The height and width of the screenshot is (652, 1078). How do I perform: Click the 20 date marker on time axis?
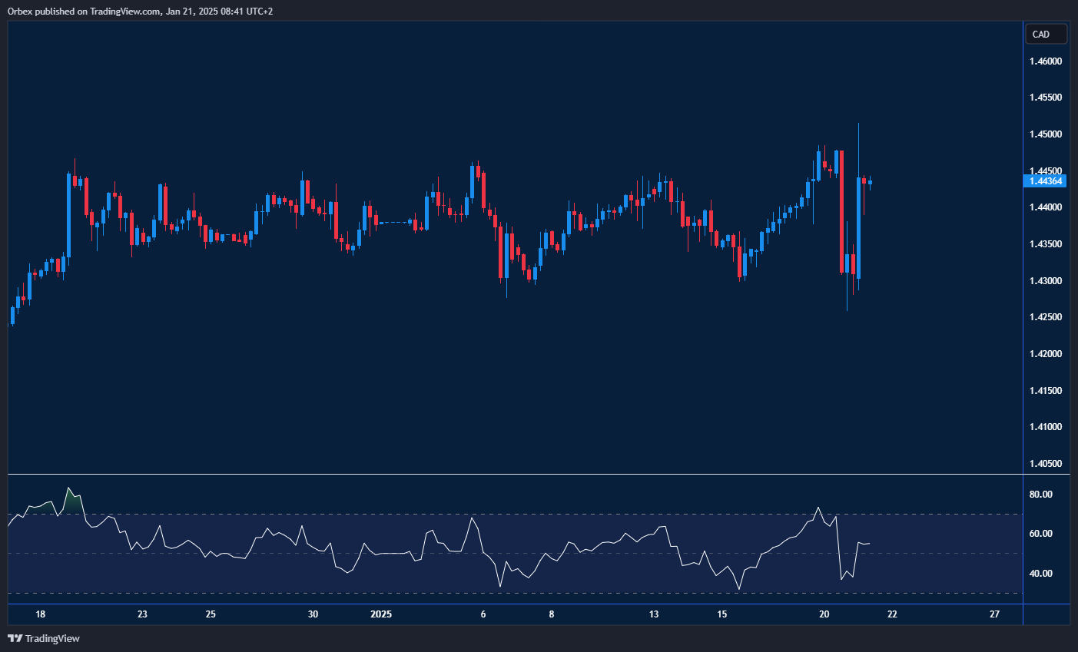pyautogui.click(x=824, y=614)
